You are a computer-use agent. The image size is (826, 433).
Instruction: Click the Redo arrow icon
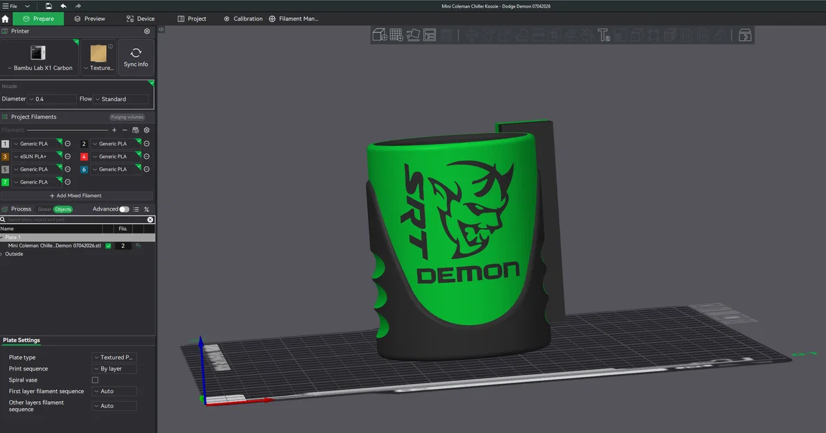click(78, 6)
